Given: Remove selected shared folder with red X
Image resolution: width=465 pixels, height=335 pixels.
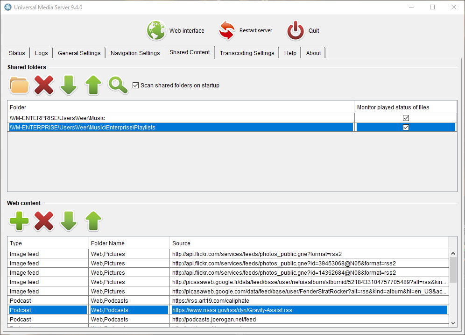Looking at the screenshot, I should (44, 85).
